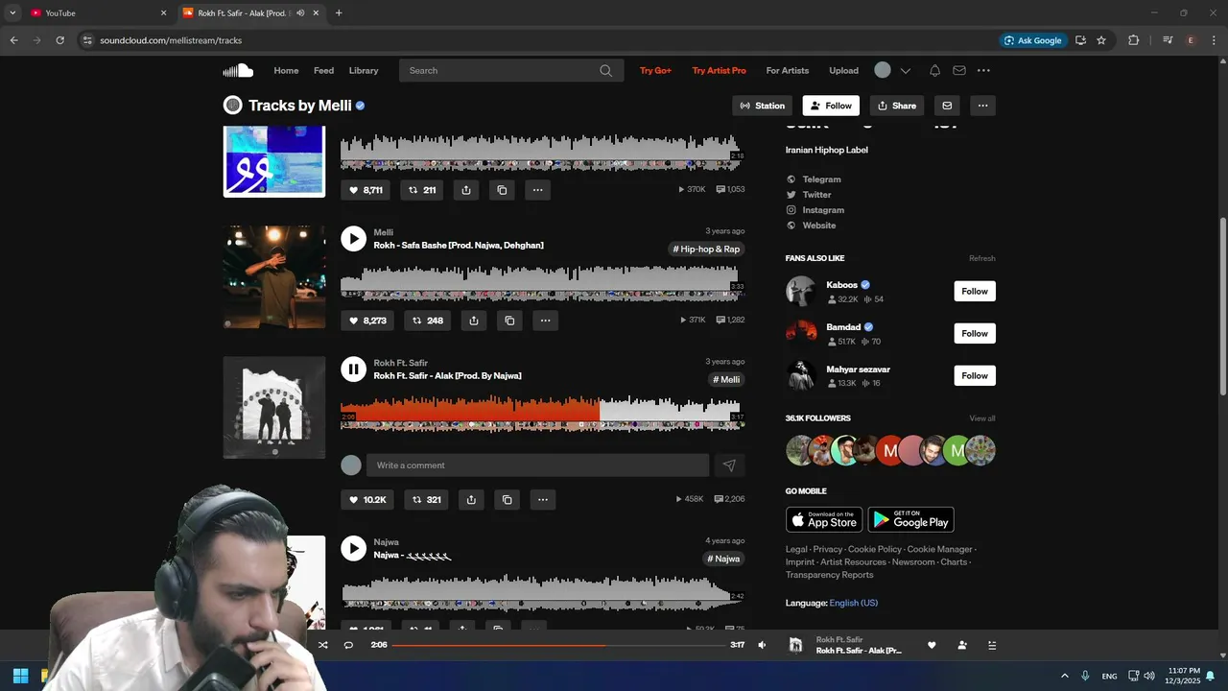Open Windows Start menu
The width and height of the screenshot is (1228, 691).
20,676
